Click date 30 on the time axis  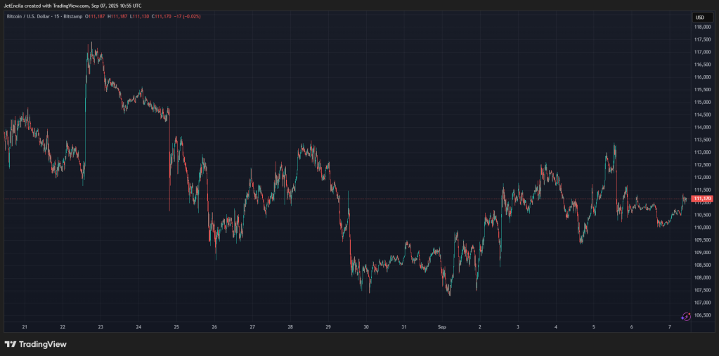(x=366, y=327)
